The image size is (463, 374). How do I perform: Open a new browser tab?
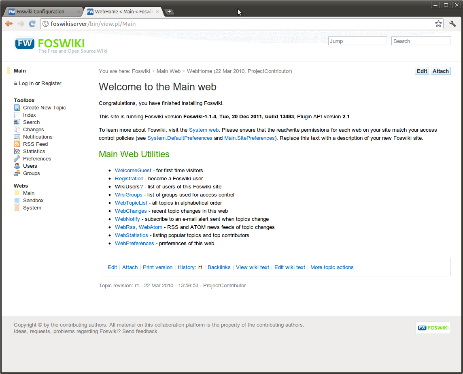[x=169, y=11]
